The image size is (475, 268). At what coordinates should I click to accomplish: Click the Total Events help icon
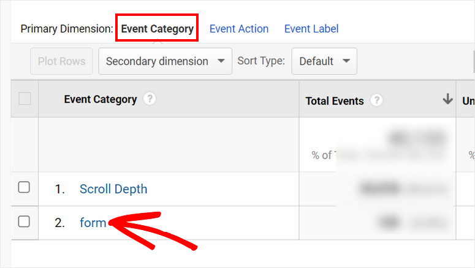click(x=377, y=101)
